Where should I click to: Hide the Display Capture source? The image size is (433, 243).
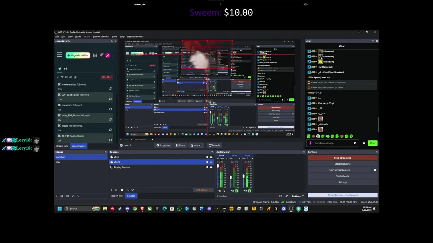[x=207, y=167]
